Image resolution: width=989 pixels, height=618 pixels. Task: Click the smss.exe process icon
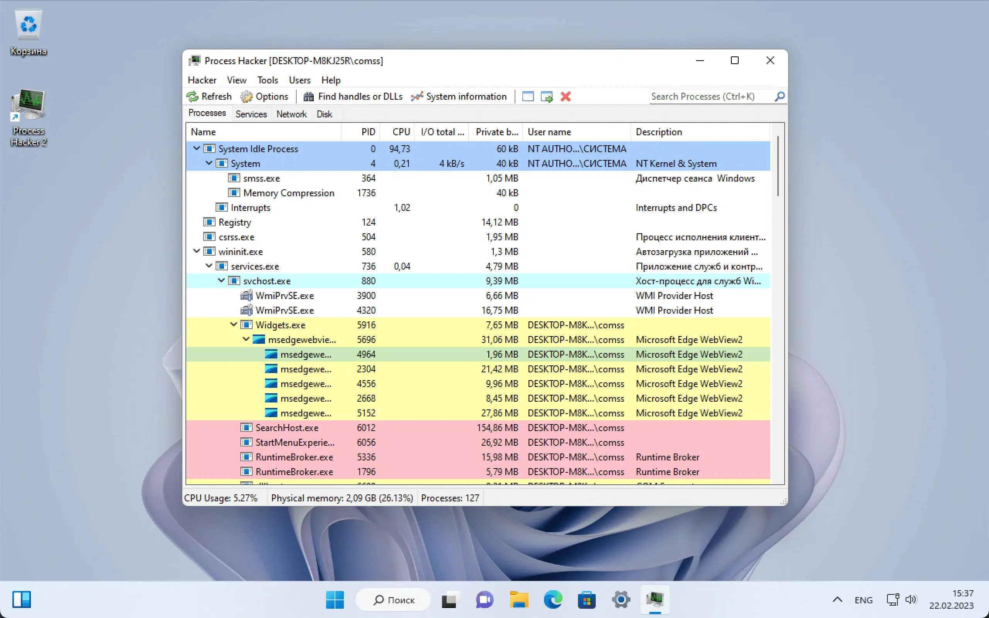pyautogui.click(x=234, y=178)
